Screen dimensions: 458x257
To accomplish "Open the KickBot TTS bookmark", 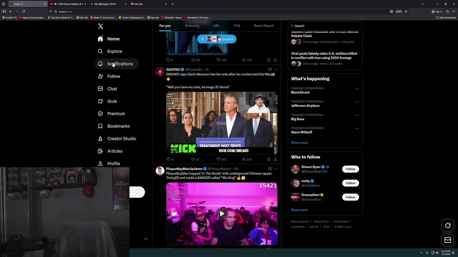I will (10, 17).
